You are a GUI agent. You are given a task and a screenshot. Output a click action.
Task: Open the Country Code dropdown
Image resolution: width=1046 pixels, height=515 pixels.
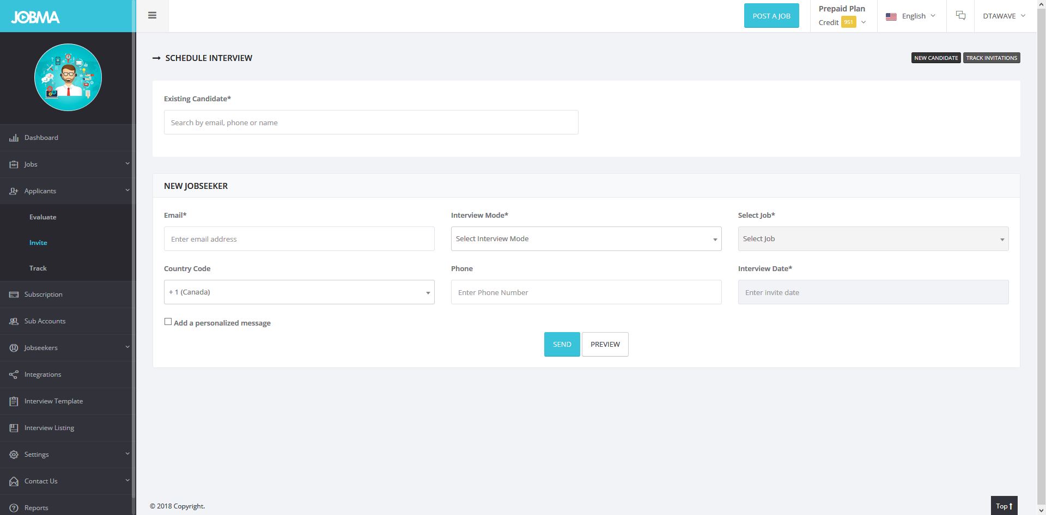click(x=299, y=292)
